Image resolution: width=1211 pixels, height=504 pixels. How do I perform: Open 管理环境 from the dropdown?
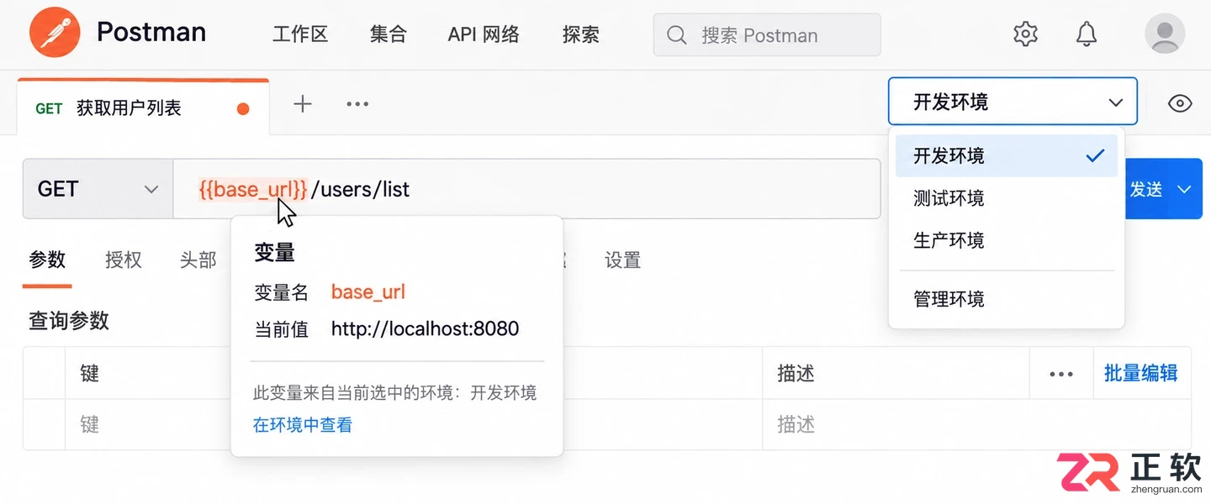coord(1006,299)
